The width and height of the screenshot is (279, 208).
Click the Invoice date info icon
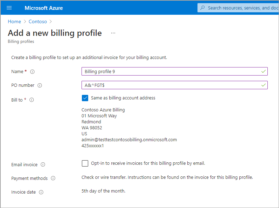41,192
